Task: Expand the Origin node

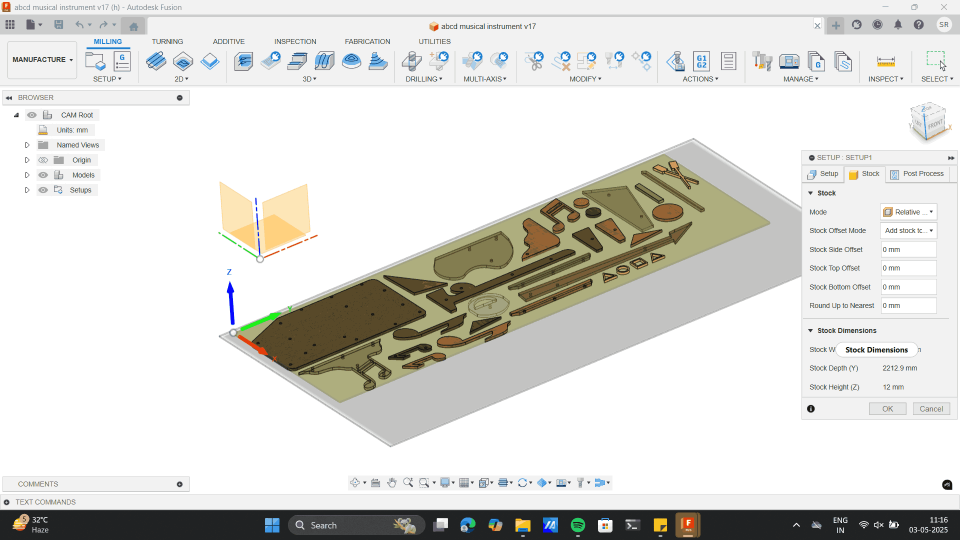Action: [x=27, y=160]
